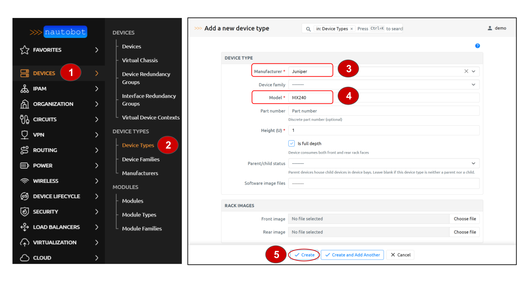Viewport: 522px width, 293px height.
Task: Toggle the Is full depth checkbox
Action: point(292,143)
